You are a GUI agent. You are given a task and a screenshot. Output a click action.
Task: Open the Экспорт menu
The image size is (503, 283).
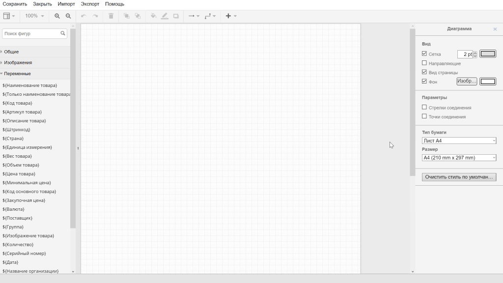pyautogui.click(x=90, y=4)
